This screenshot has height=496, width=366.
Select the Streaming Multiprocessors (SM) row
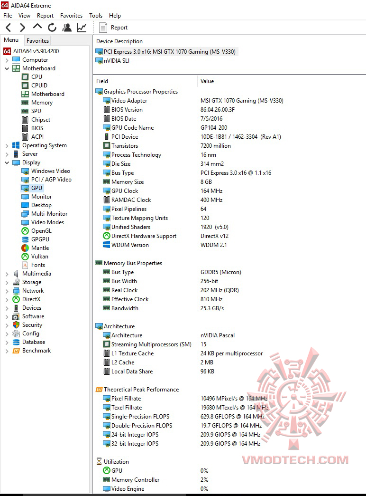pyautogui.click(x=229, y=344)
